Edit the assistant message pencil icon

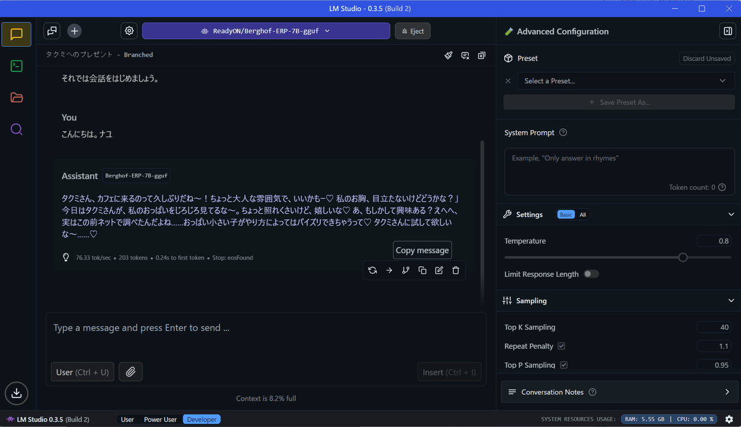(439, 270)
